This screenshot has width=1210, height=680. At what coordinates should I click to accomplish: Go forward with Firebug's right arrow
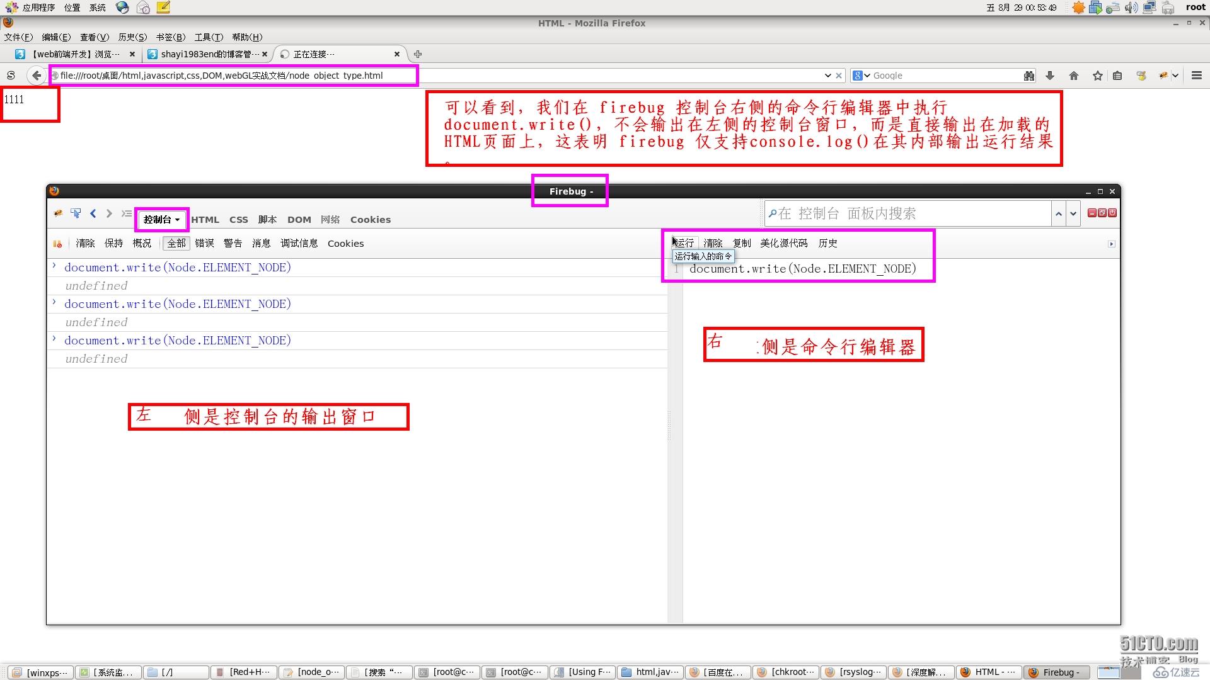click(x=109, y=213)
